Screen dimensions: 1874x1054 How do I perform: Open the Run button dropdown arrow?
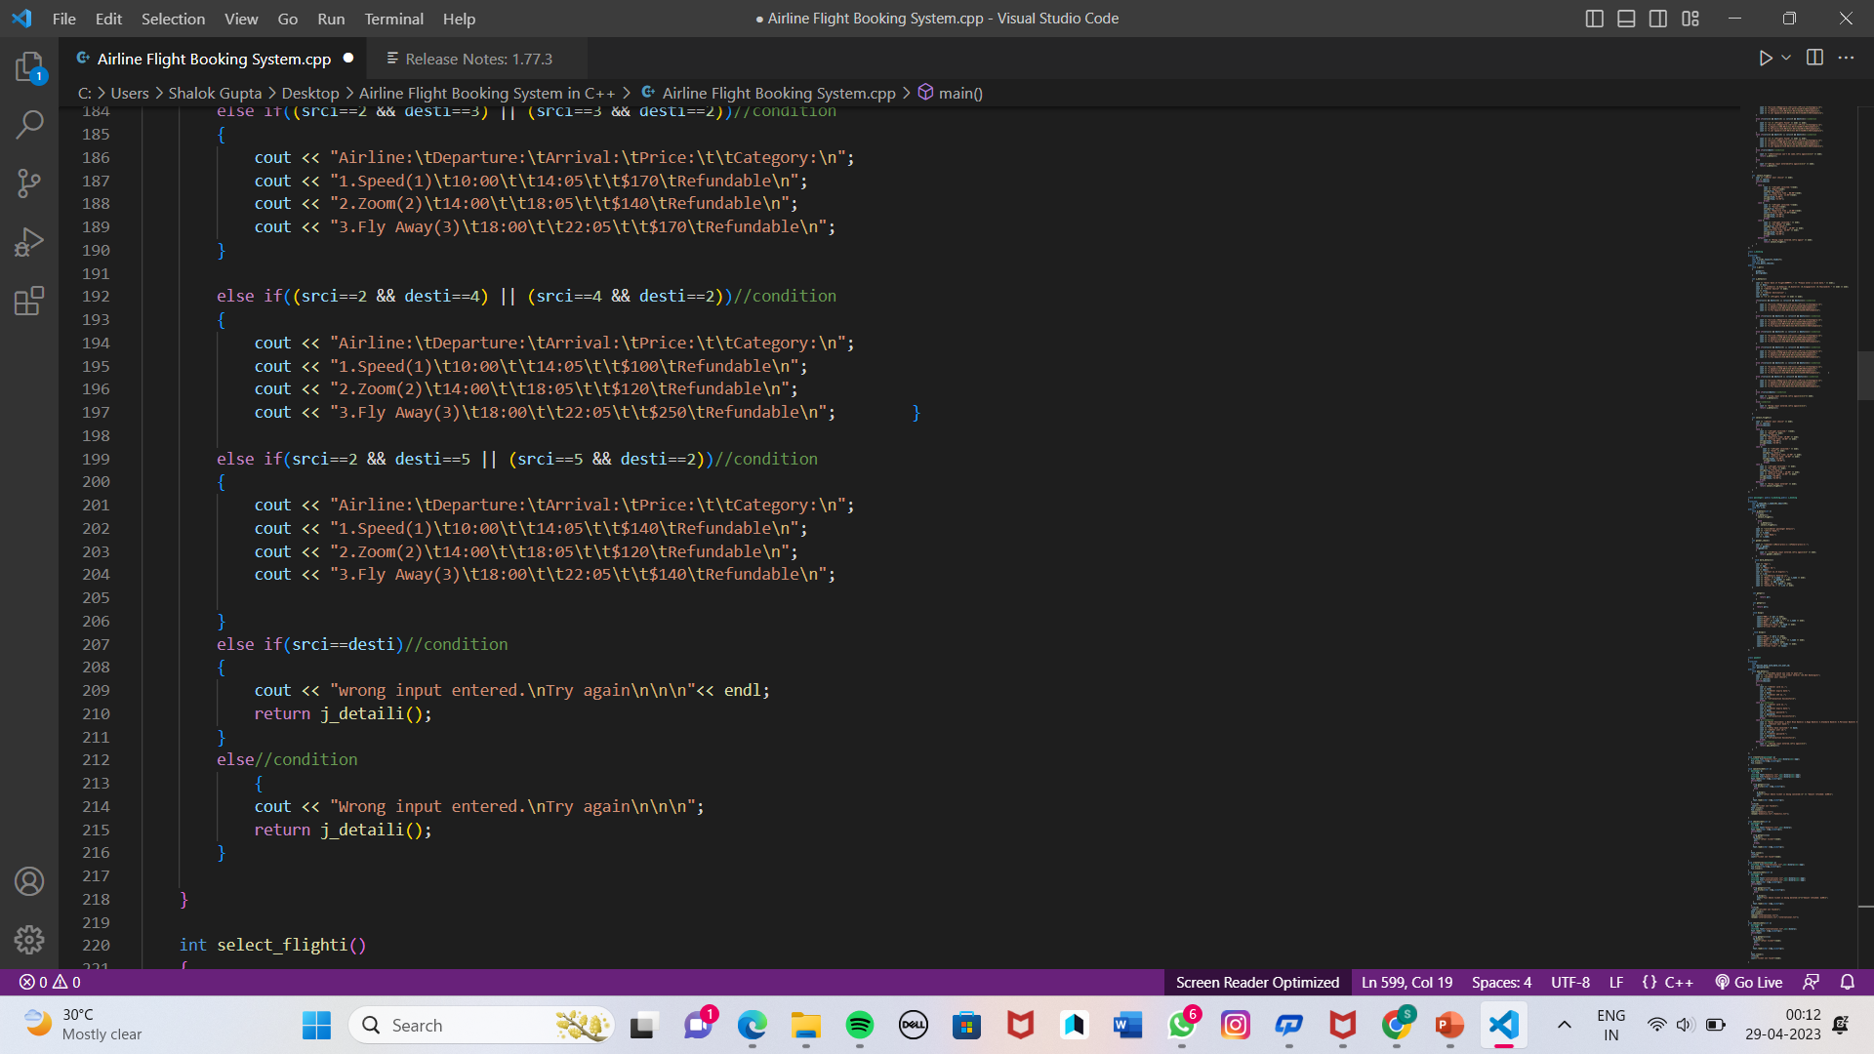pyautogui.click(x=1785, y=58)
